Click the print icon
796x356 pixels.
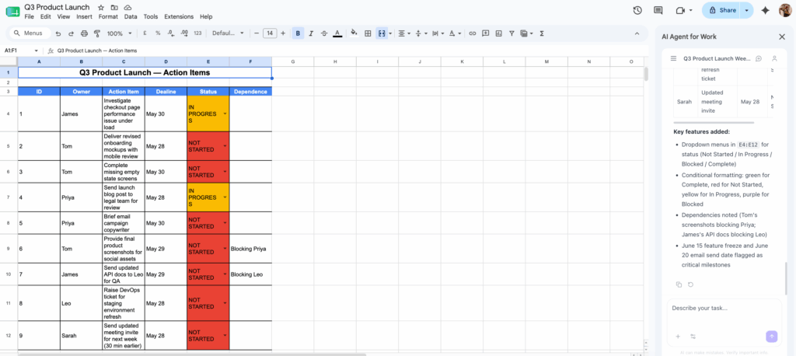pos(84,33)
